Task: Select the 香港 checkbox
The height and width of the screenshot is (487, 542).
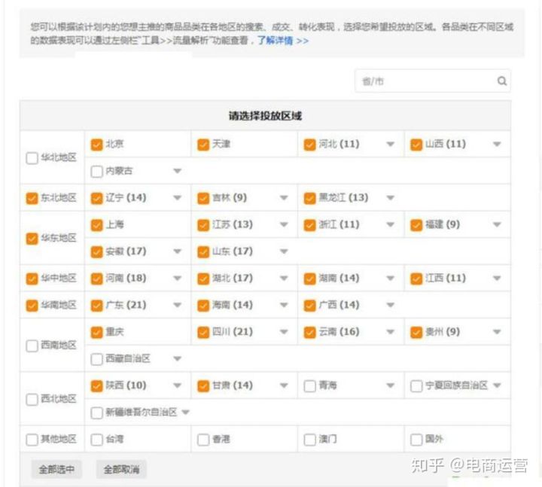Action: (x=203, y=440)
